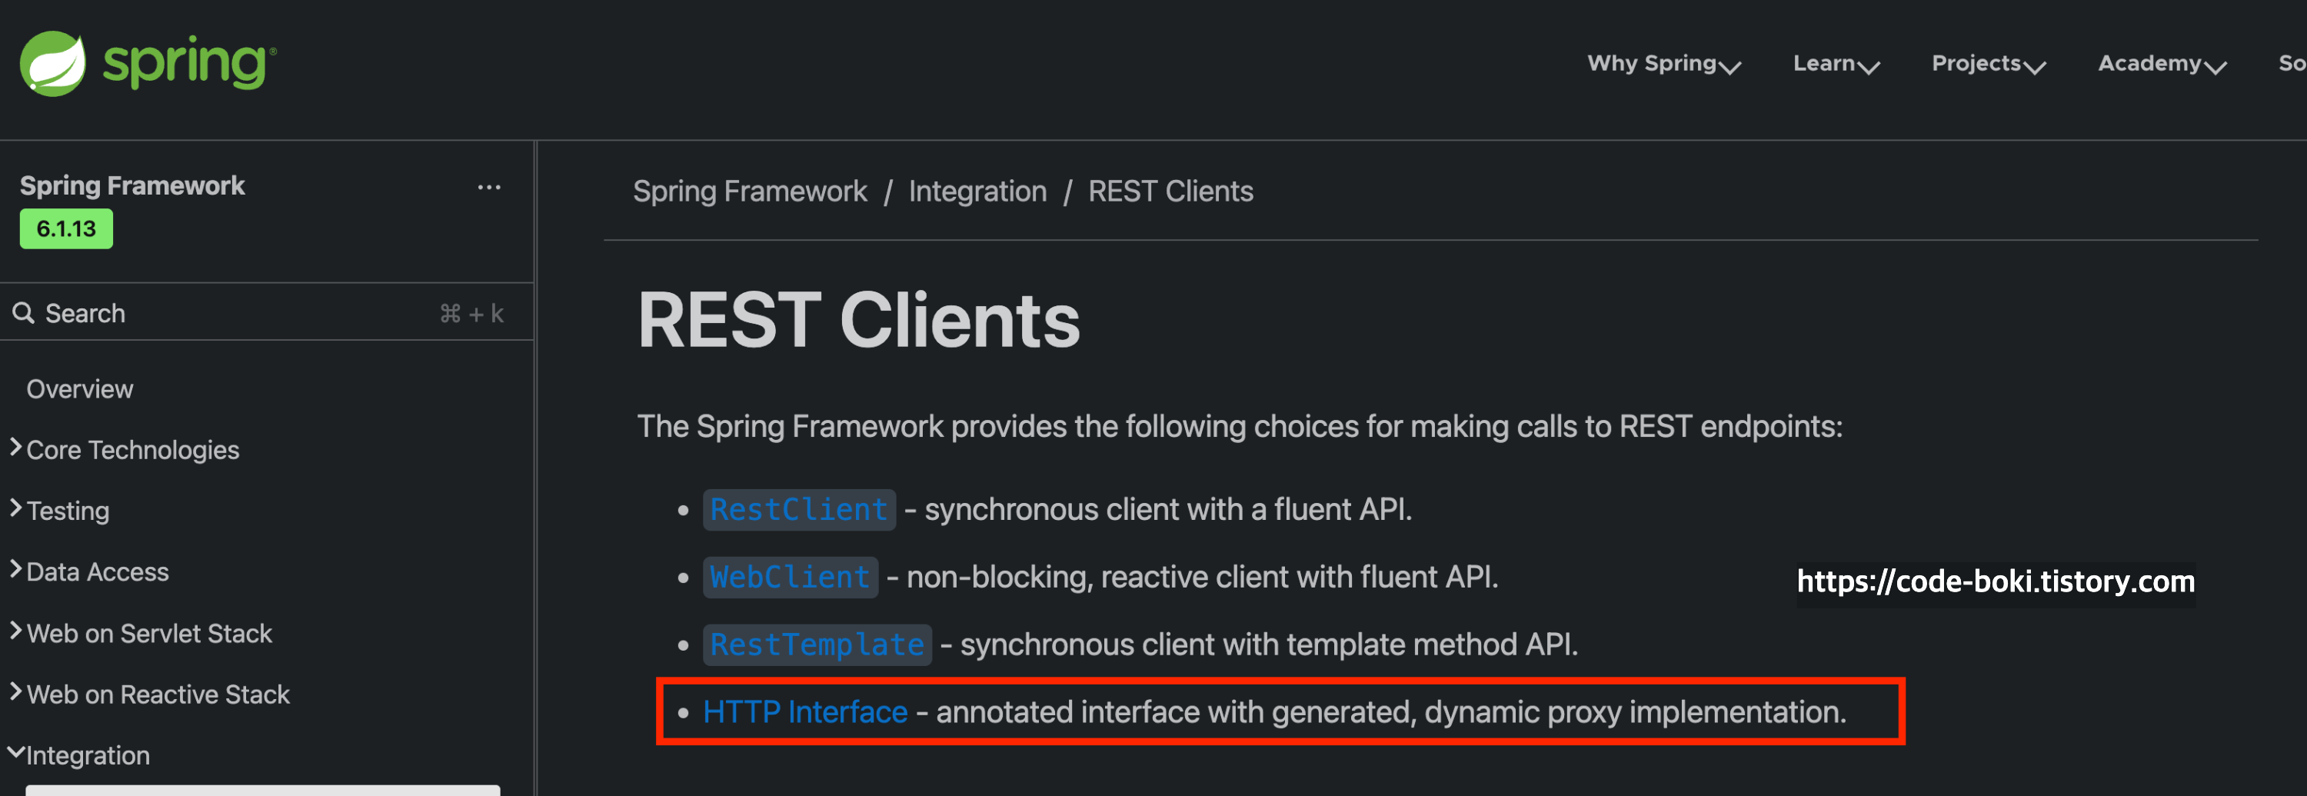Open Core Technologies sidebar link
The height and width of the screenshot is (796, 2307).
pyautogui.click(x=132, y=449)
